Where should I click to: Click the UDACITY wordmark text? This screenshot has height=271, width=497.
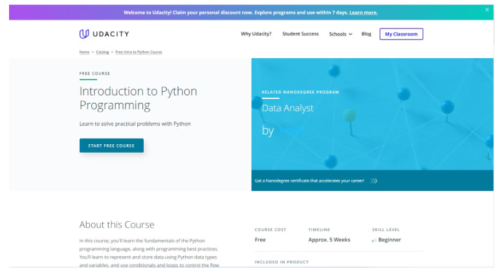point(111,34)
